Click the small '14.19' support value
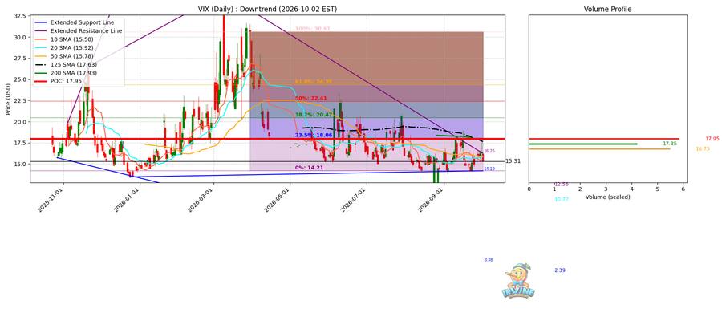Screen dimensions: 722x321 pyautogui.click(x=489, y=169)
